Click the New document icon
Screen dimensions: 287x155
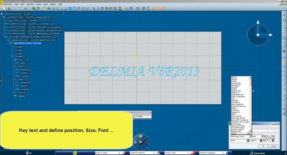(x=4, y=8)
